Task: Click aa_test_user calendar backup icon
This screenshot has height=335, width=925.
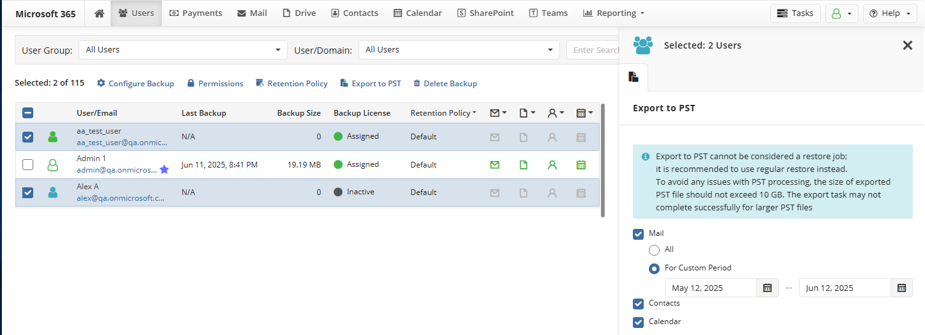Action: (581, 137)
